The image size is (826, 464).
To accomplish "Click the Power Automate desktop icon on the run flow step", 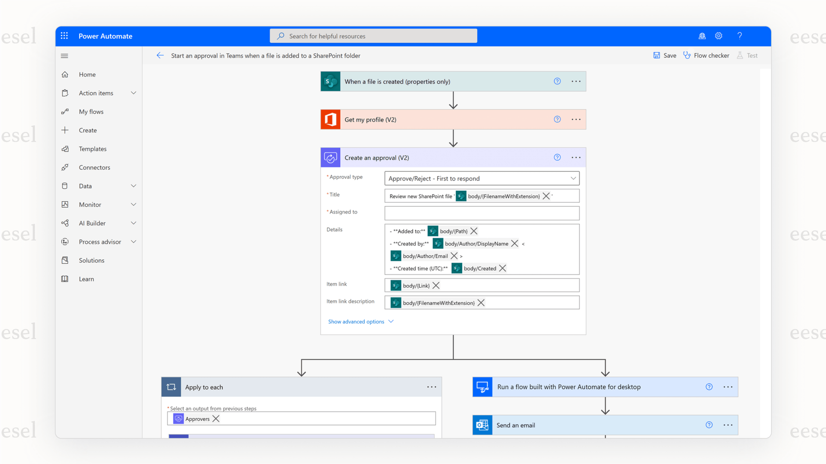I will point(482,386).
